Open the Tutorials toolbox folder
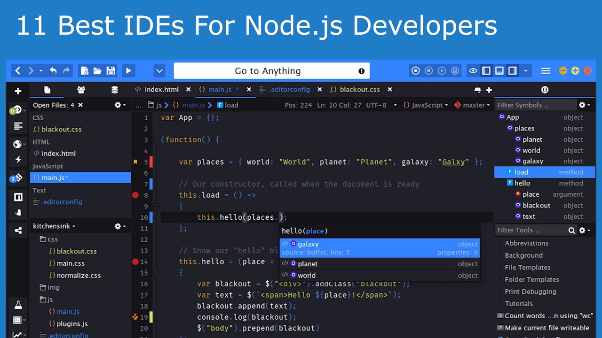The width and height of the screenshot is (602, 338). point(518,304)
